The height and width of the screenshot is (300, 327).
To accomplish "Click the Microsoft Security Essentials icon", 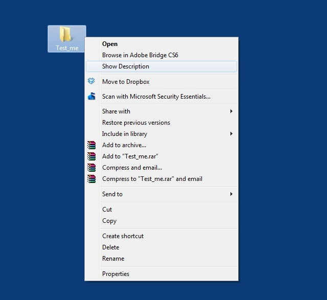I will 91,96.
